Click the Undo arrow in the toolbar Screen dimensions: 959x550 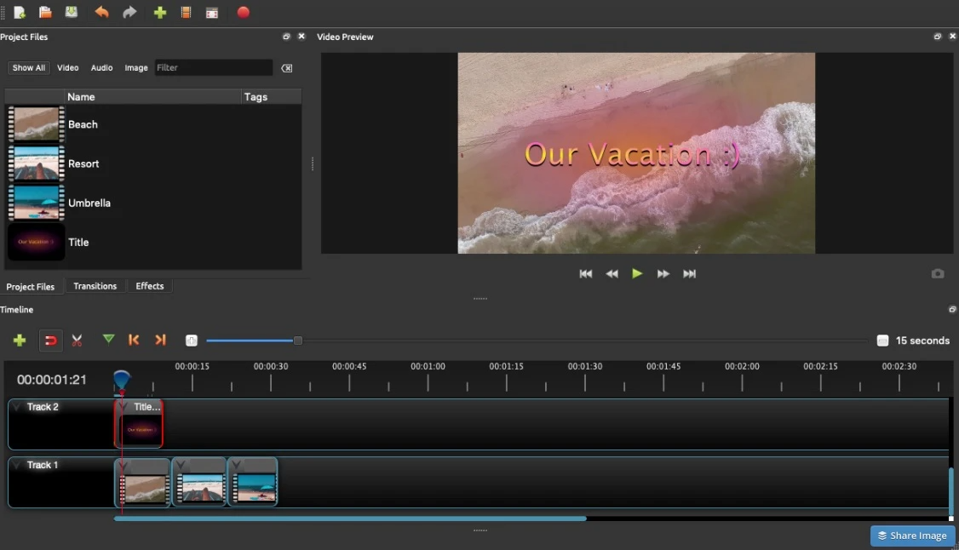(101, 13)
